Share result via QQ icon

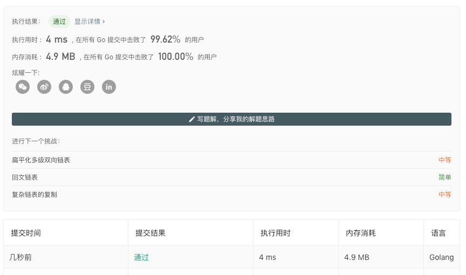click(66, 87)
